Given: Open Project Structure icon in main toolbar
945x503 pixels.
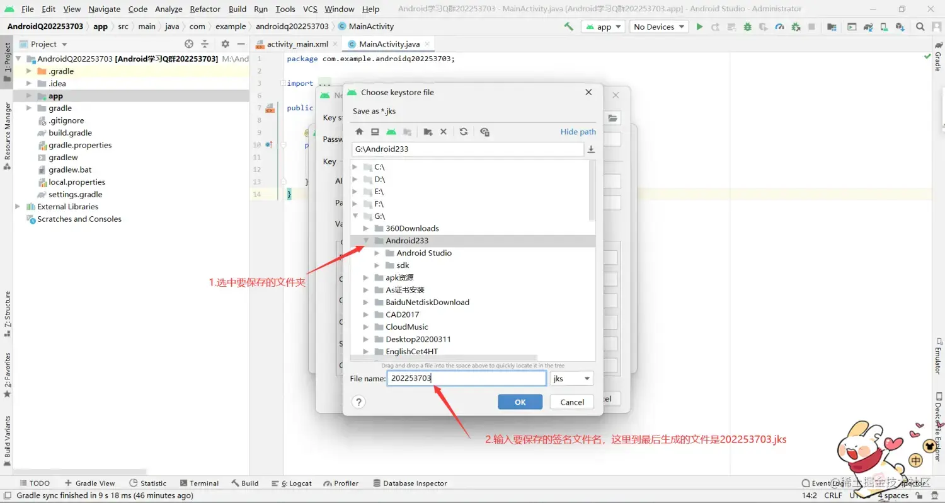Looking at the screenshot, I should point(832,26).
